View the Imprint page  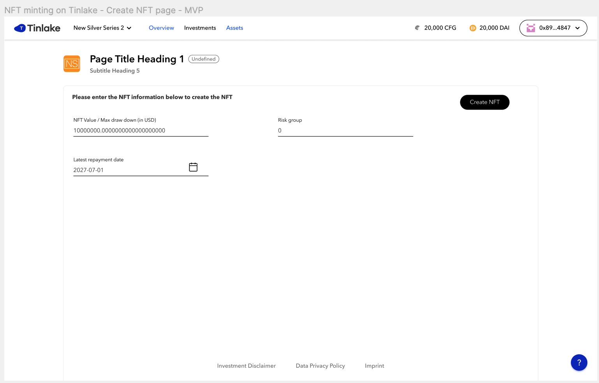tap(374, 366)
